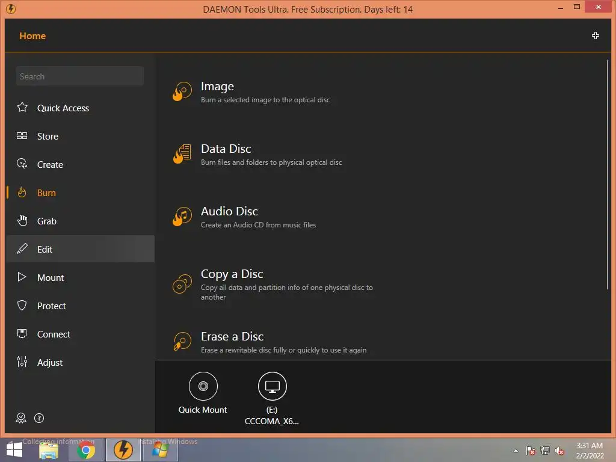Click the Search input field
This screenshot has width=616, height=462.
pyautogui.click(x=80, y=76)
